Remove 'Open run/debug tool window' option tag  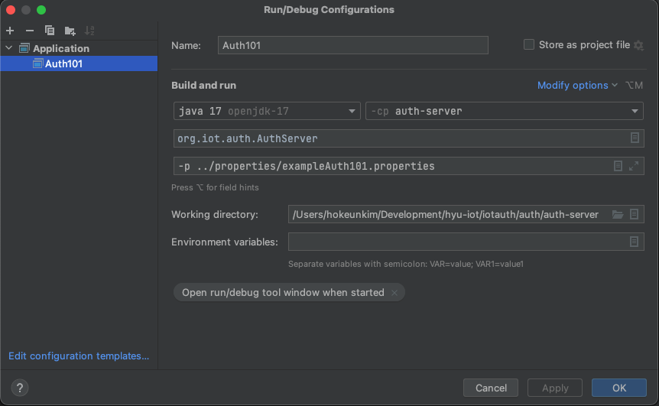(x=394, y=293)
